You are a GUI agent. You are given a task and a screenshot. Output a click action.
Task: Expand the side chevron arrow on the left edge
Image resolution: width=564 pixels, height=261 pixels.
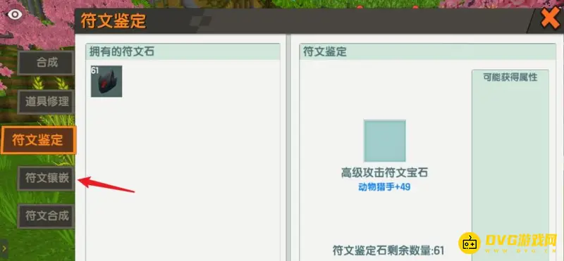[4, 248]
